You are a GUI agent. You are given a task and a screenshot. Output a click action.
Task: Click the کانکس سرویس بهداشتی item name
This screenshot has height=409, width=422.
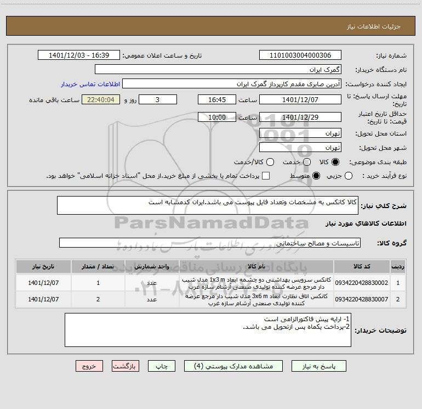point(256,283)
